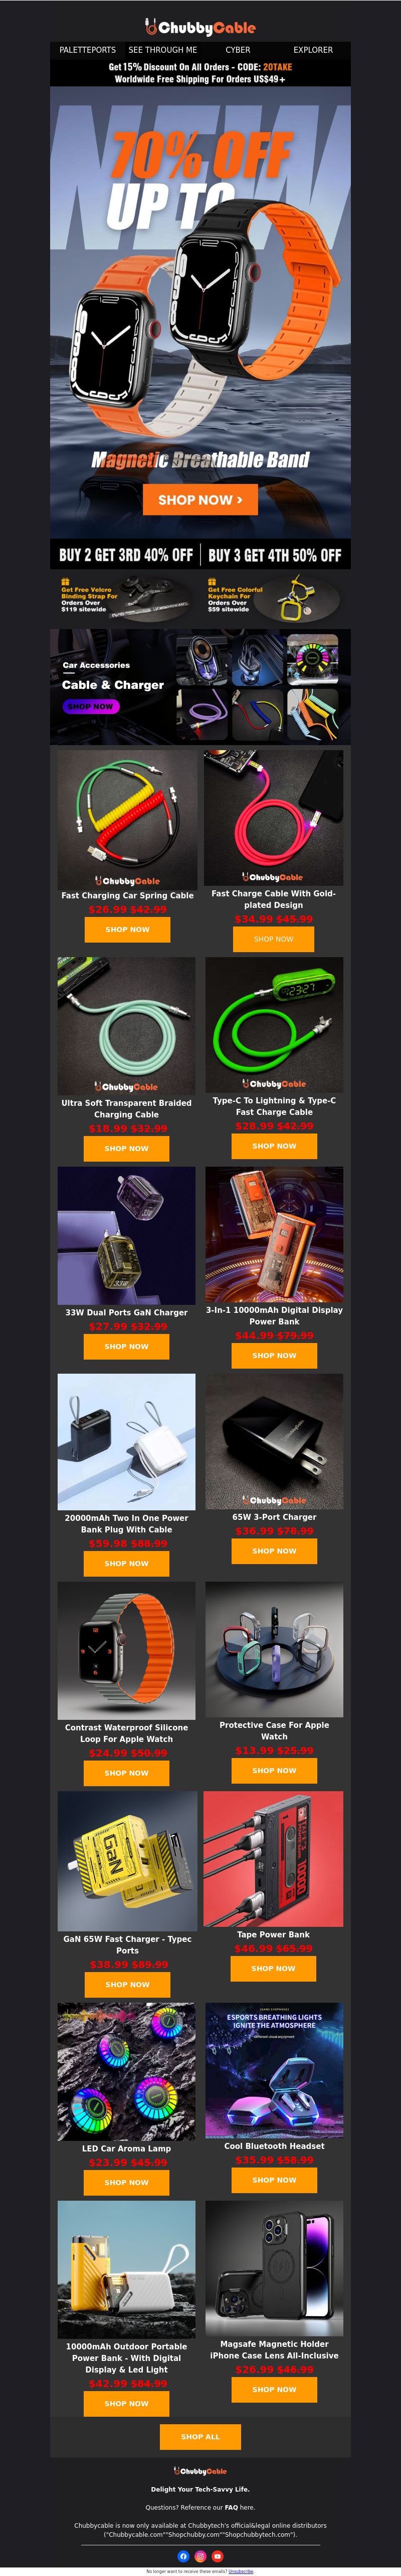The image size is (401, 2576).
Task: Select the EXPLORER navigation item
Action: pos(313,49)
